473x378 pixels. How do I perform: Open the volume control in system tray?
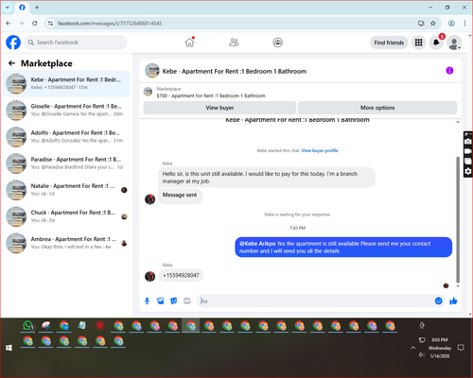(421, 355)
